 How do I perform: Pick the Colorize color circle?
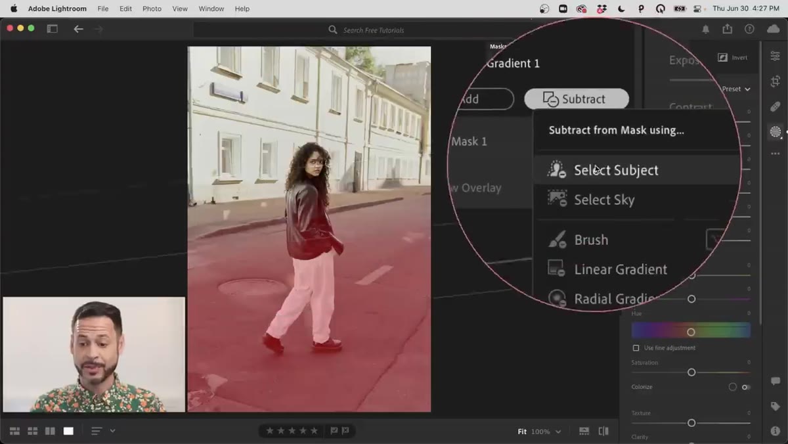732,387
